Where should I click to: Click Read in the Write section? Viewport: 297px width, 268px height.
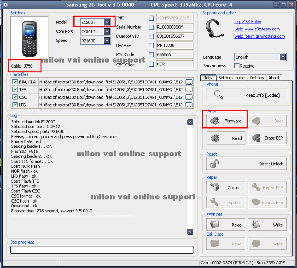[226, 138]
